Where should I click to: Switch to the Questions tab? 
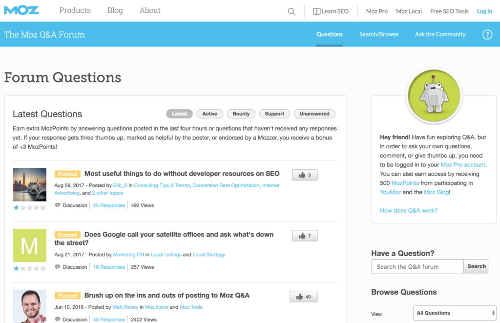330,34
